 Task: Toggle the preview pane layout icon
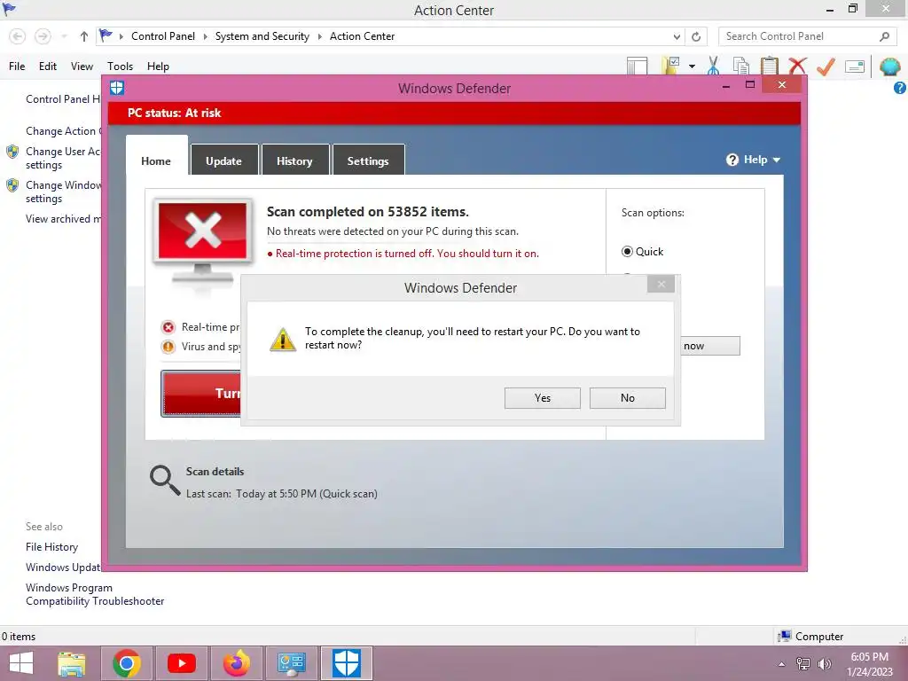pos(637,66)
